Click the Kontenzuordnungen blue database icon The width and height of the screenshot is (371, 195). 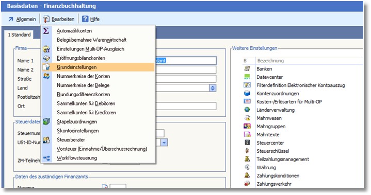247,93
